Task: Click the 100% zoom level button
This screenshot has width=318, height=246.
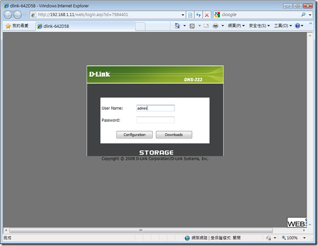Action: (x=290, y=238)
